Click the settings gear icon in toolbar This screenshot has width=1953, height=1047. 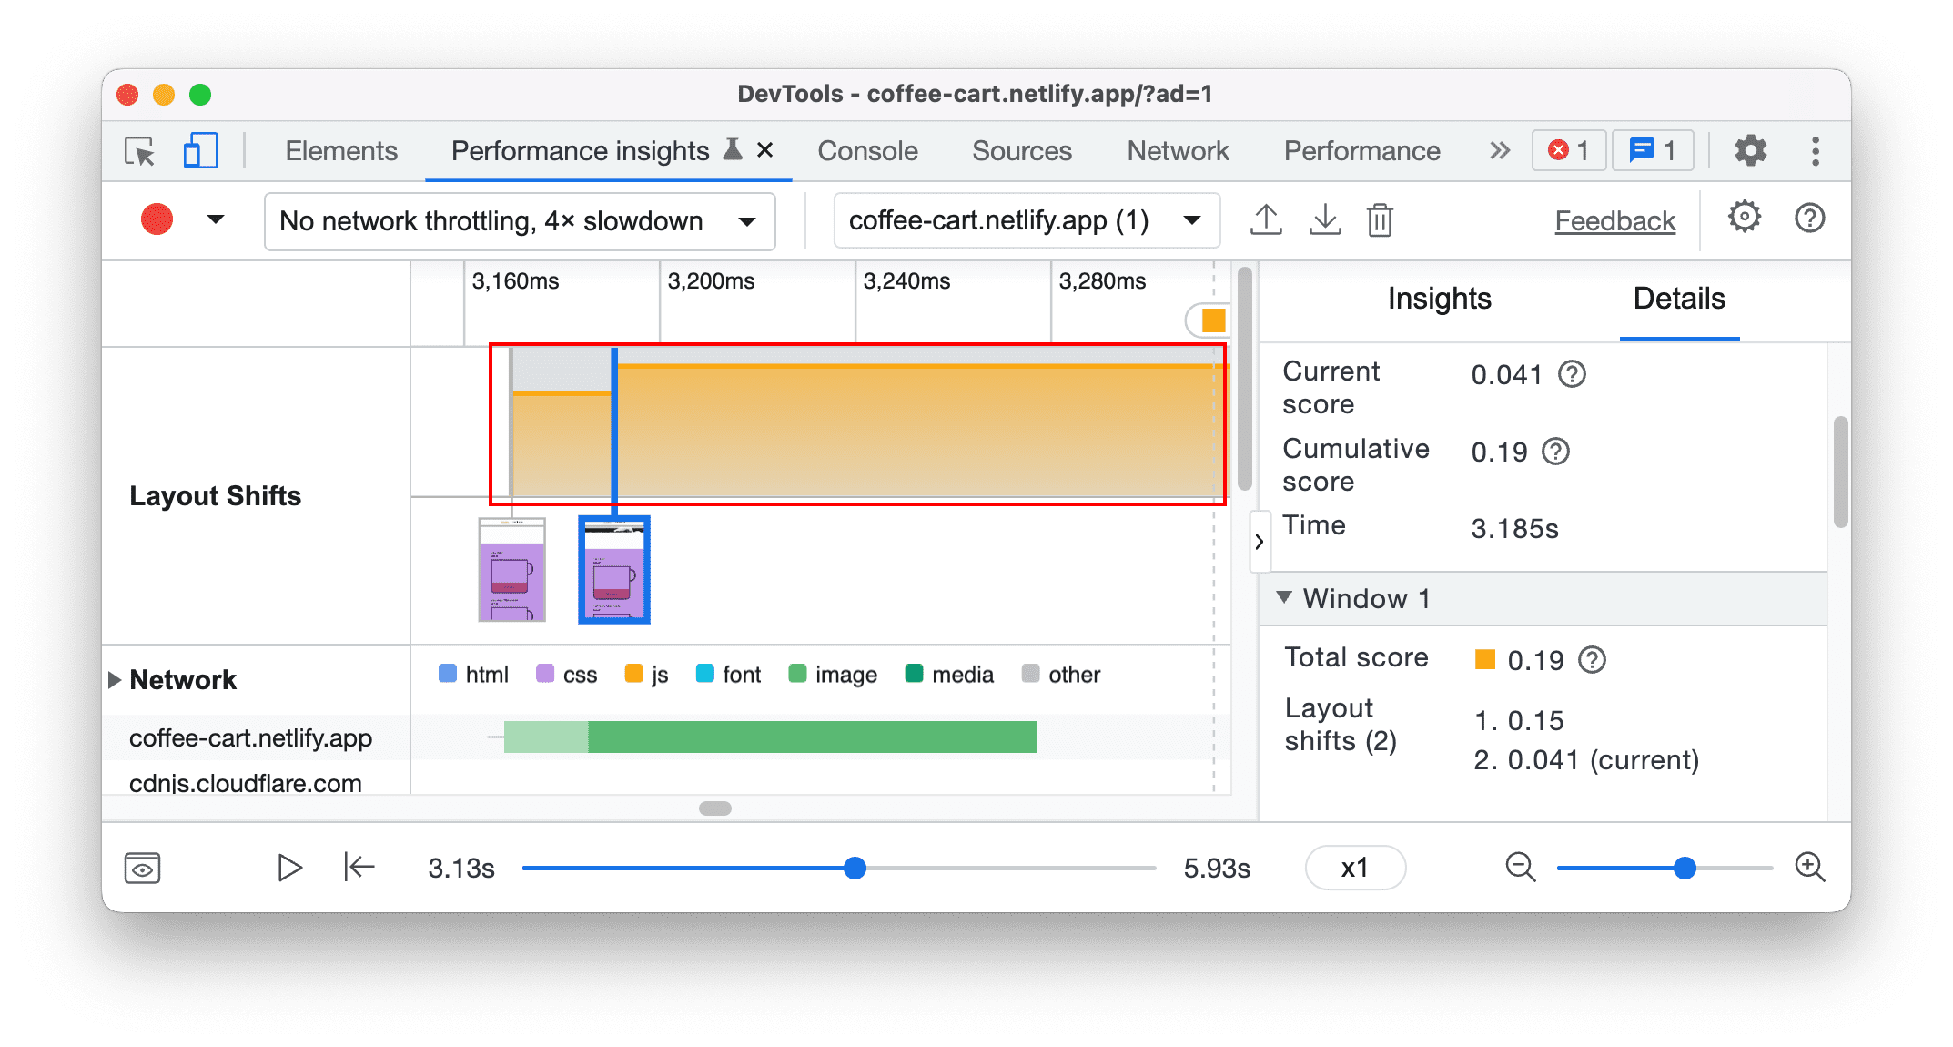pos(1746,151)
